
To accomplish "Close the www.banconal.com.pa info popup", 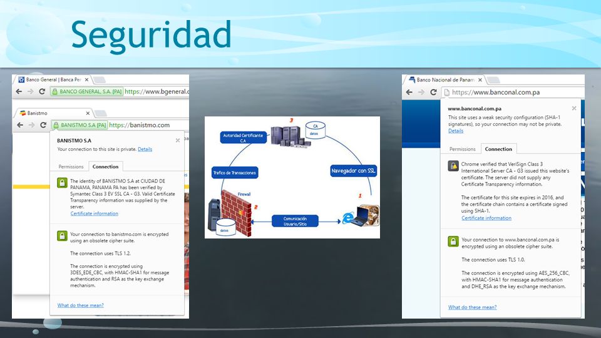I will [x=574, y=108].
